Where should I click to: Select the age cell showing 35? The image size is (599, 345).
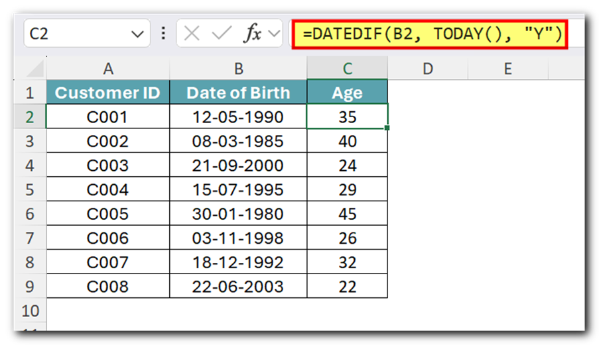(x=347, y=117)
